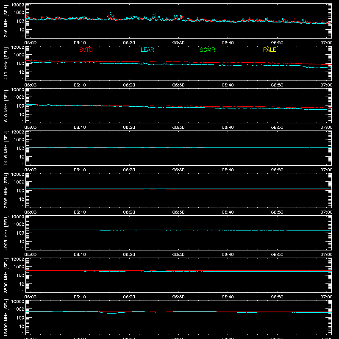This screenshot has height=339, width=339.
Task: Click the 1000 tick value on 4995 MHz axis
Action: pyautogui.click(x=19, y=225)
